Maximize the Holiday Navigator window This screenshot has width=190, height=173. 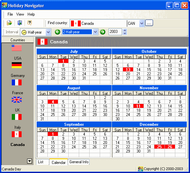[177, 6]
